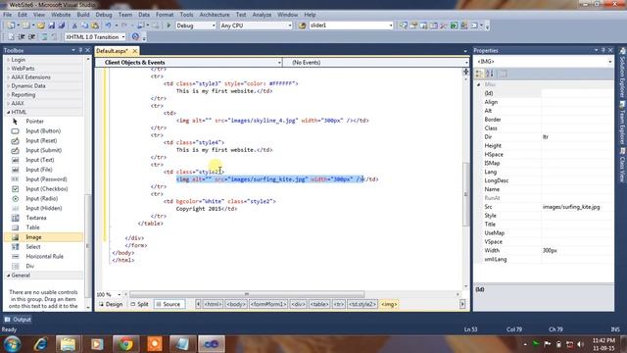
Task: Click the <td.style2> tag navigator button
Action: (x=362, y=305)
